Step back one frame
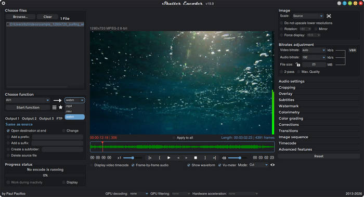 pos(178,158)
